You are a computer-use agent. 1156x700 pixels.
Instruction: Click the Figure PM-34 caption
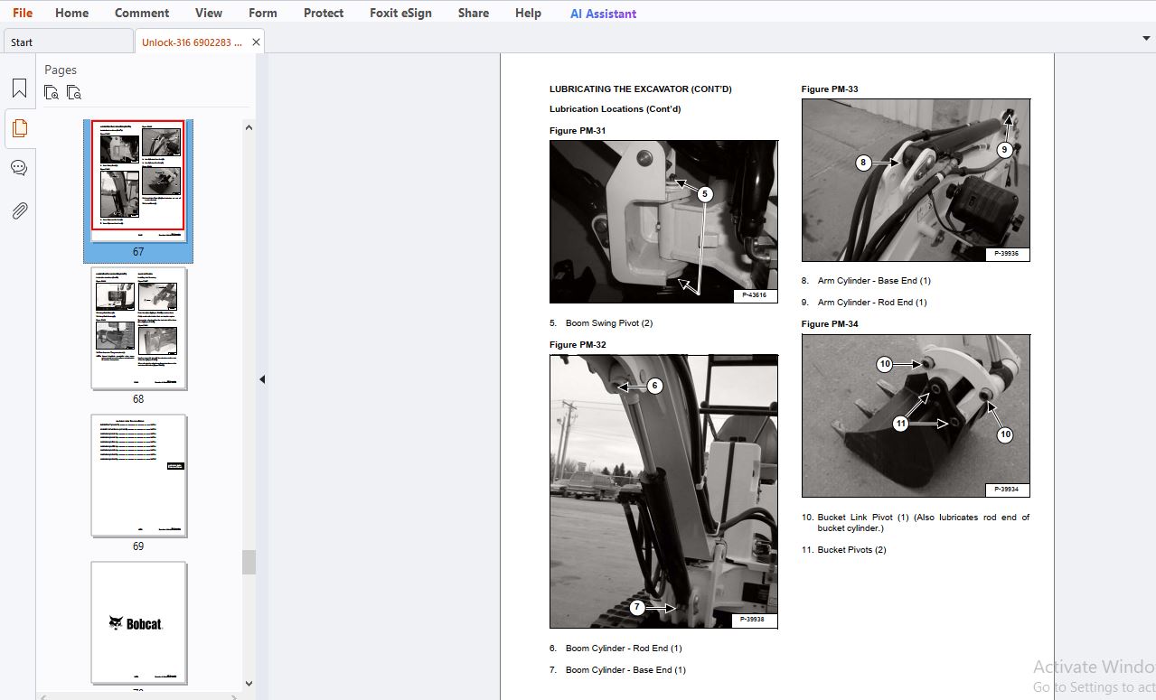830,324
